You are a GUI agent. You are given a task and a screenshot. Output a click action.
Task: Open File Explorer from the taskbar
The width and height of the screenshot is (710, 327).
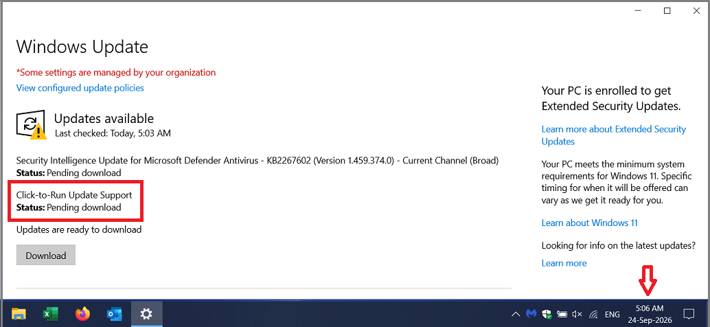(19, 313)
